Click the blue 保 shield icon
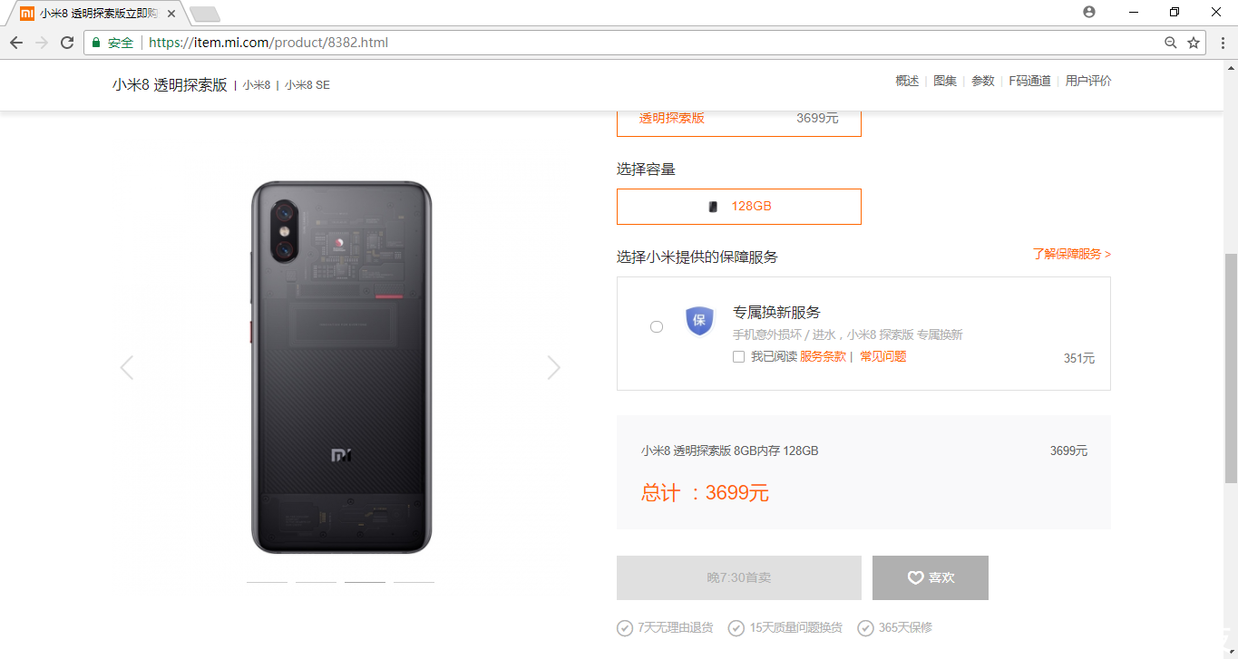 699,320
